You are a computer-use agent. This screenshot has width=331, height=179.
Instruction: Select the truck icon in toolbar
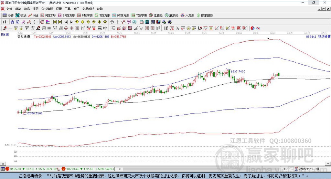[169, 22]
